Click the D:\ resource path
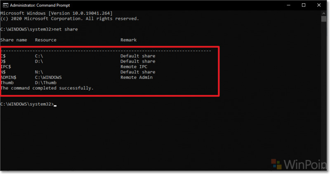 click(39, 61)
